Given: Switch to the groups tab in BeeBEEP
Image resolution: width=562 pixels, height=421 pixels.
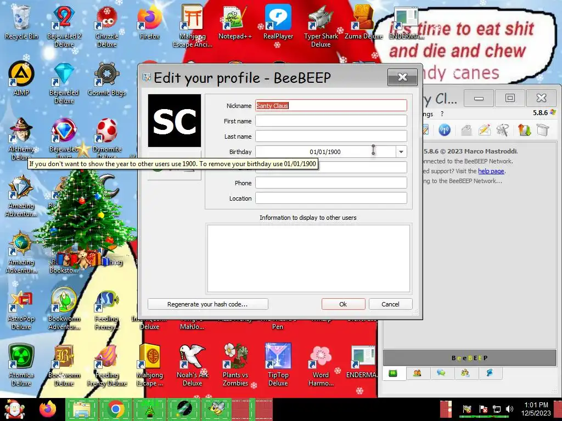Looking at the screenshot, I should click(x=465, y=373).
